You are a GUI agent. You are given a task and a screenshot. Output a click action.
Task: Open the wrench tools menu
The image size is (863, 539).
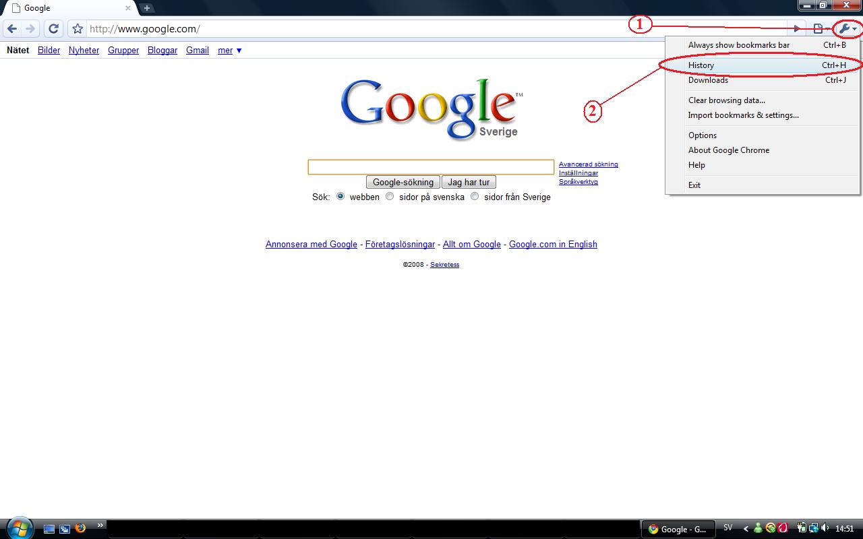tap(847, 29)
